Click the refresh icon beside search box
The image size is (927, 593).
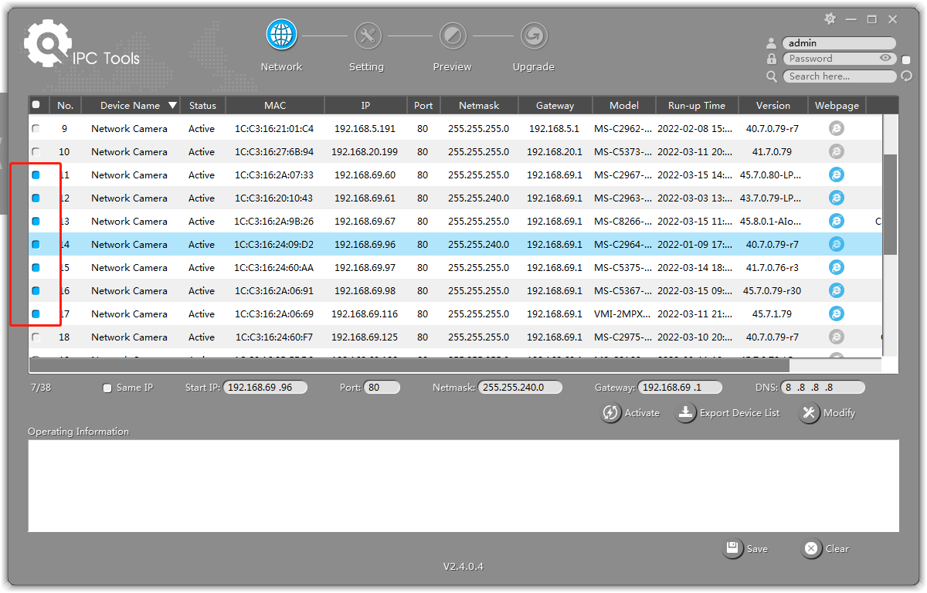coord(906,76)
